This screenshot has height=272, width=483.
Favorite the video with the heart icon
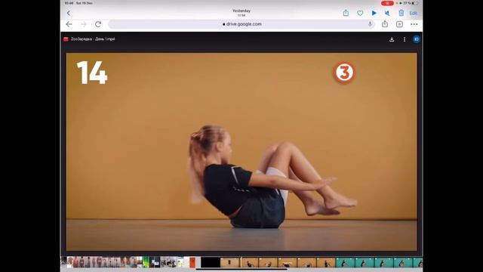tap(360, 14)
